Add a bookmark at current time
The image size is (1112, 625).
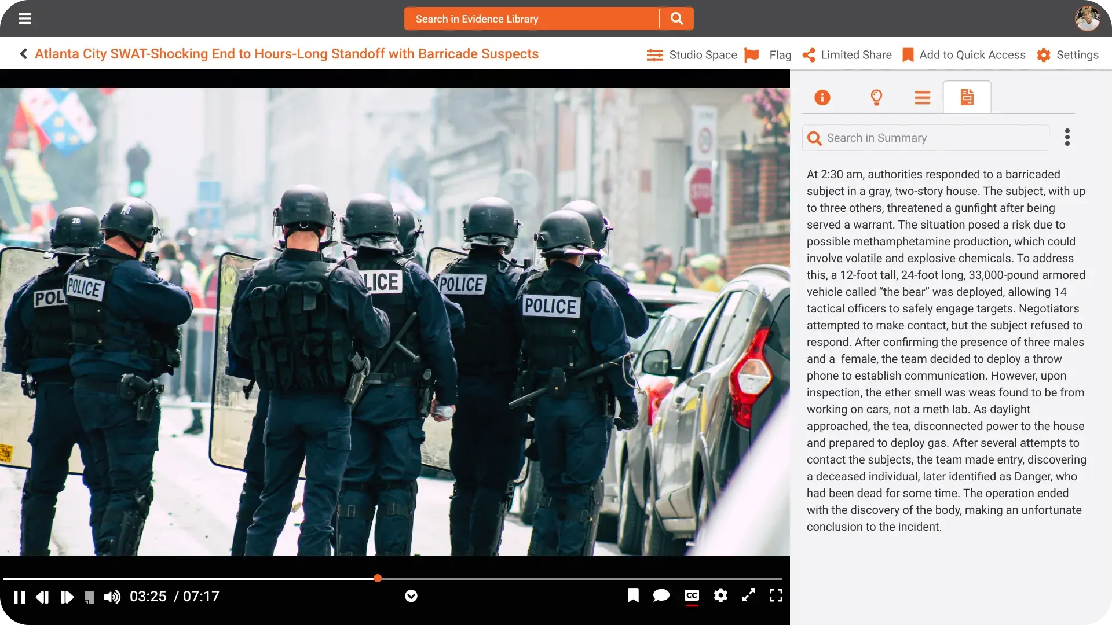(633, 595)
